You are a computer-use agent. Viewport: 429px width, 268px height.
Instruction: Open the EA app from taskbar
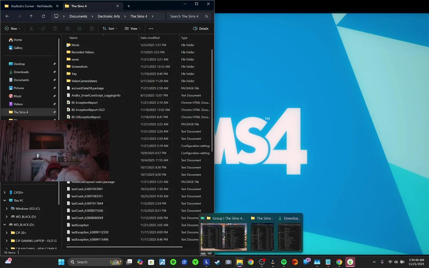(x=295, y=262)
